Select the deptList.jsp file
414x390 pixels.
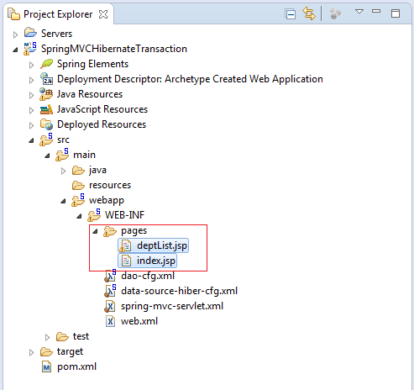154,245
